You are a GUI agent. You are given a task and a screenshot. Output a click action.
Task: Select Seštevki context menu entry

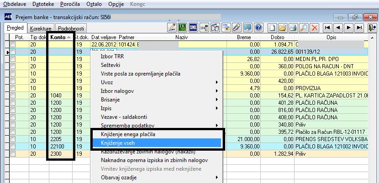156,65
